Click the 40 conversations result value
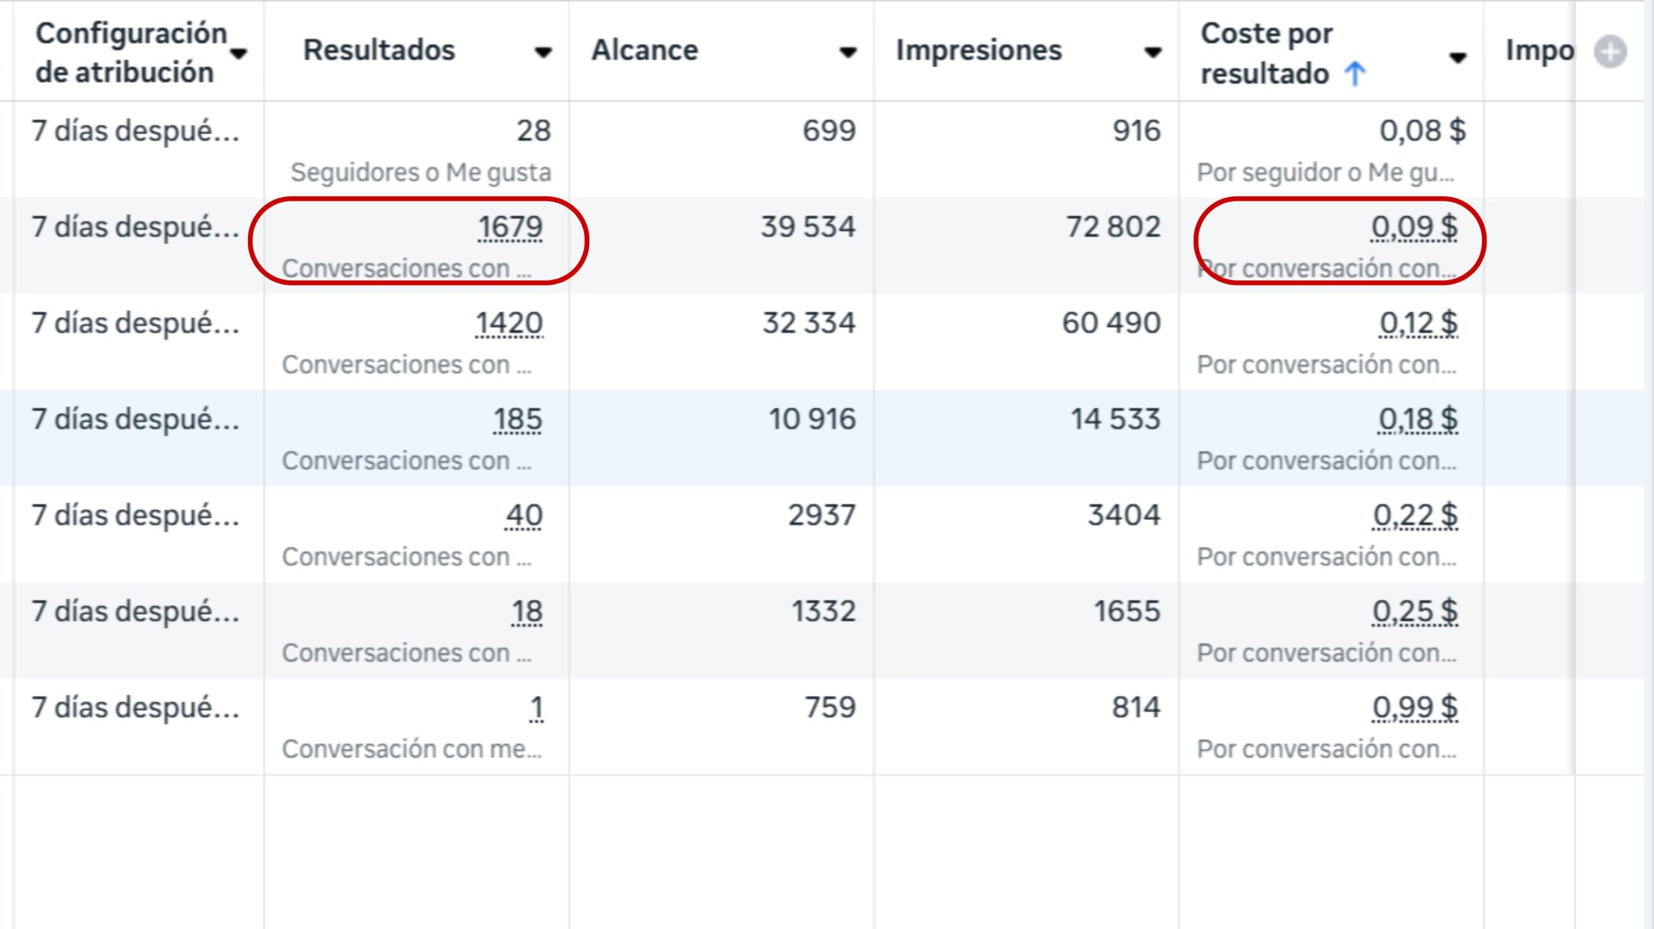The width and height of the screenshot is (1654, 929). 523,516
